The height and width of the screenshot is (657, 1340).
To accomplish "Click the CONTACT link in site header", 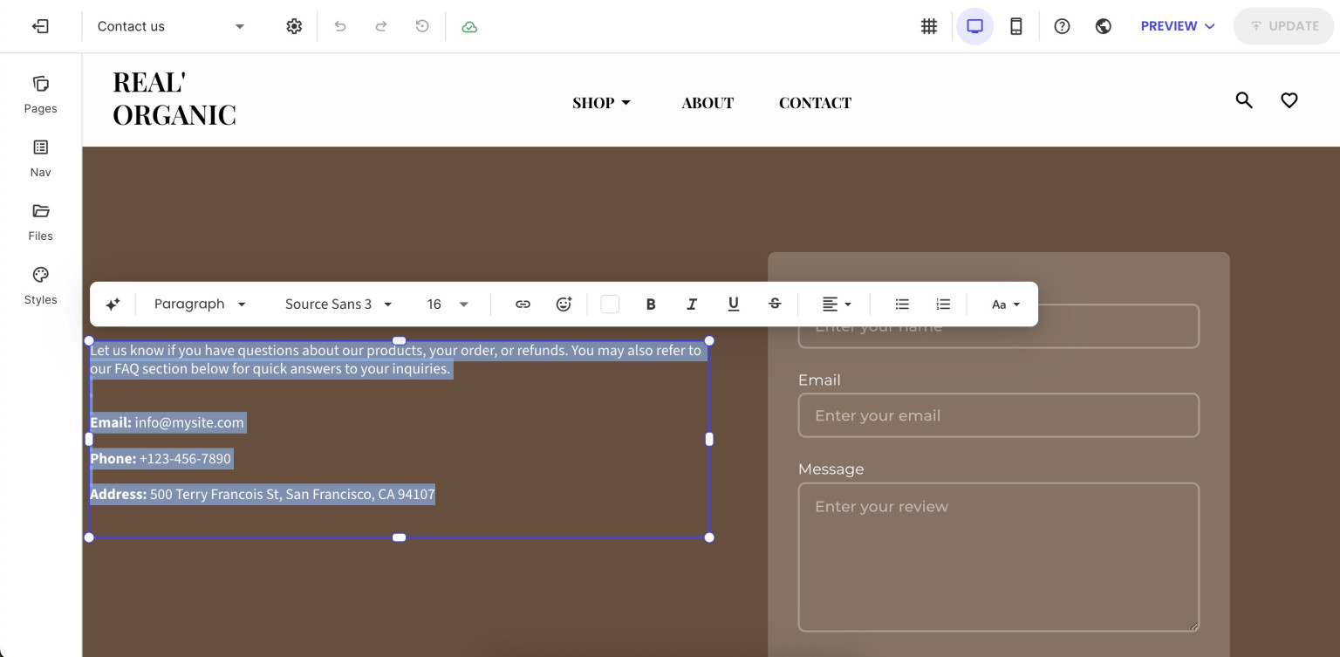I will (815, 102).
